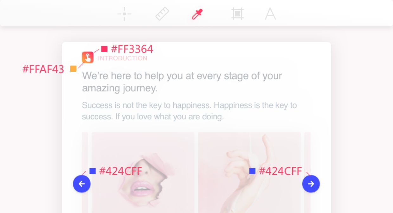Screen dimensions: 393x213
Task: Click the "We're here to help you" heading
Action: pyautogui.click(x=182, y=82)
